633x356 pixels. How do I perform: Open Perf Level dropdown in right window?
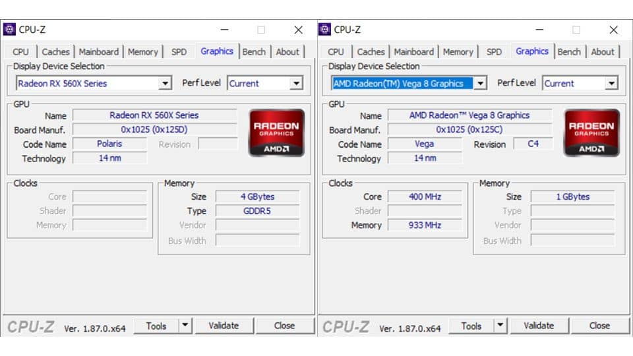pos(612,84)
